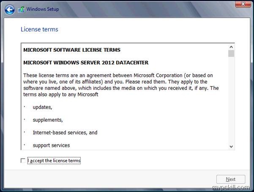
Task: Click 'MICROSOFT SOFTWARE LICENSE TERMS' heading
Action: coord(72,50)
